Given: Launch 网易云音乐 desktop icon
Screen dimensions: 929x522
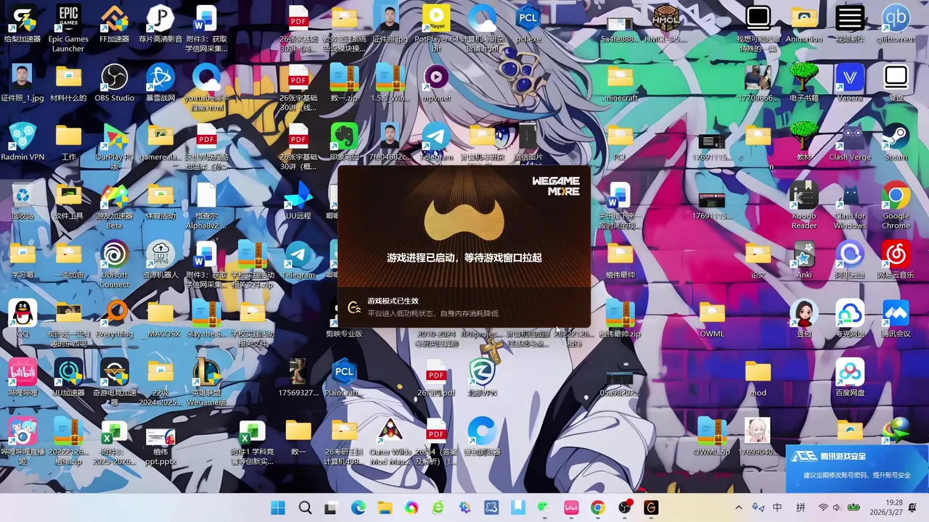Looking at the screenshot, I should point(896,260).
